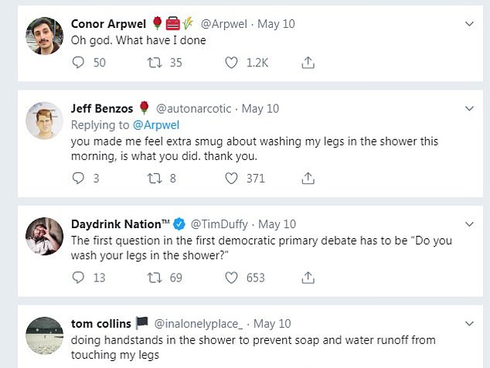Share Jeff Benzos's tweet
Image resolution: width=490 pixels, height=368 pixels.
[307, 178]
